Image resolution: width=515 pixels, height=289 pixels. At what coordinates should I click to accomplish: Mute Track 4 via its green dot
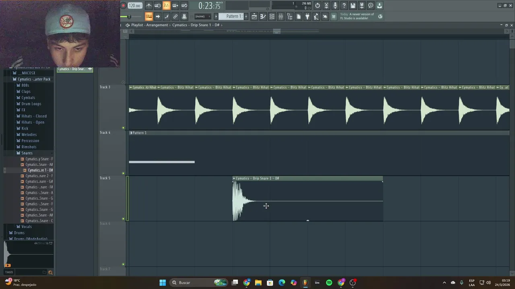[x=123, y=173]
